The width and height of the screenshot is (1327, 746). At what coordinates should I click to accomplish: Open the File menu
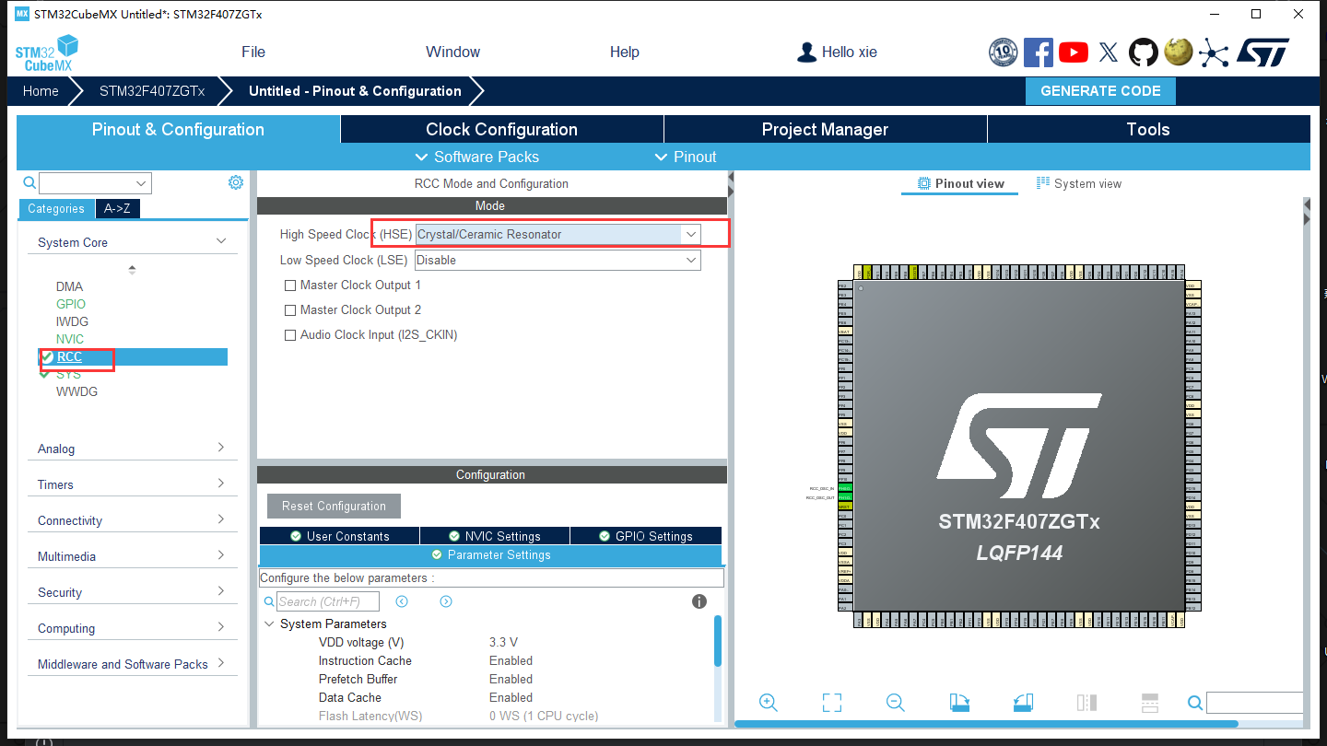[x=253, y=52]
